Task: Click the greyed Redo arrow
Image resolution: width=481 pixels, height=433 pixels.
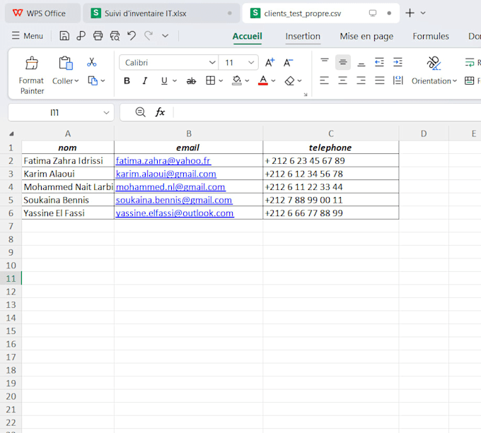Action: point(149,36)
